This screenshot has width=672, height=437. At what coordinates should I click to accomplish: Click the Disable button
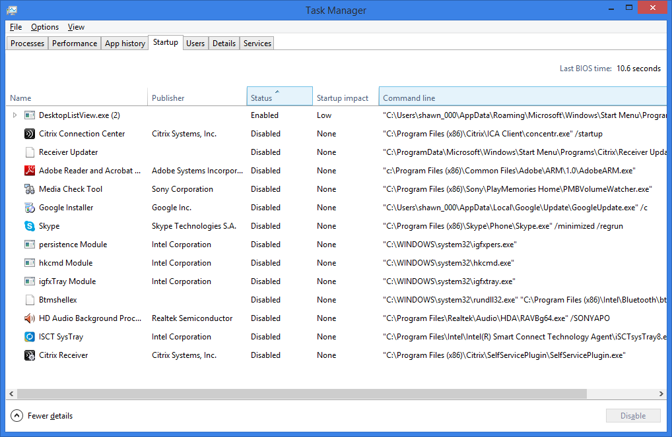coord(632,415)
